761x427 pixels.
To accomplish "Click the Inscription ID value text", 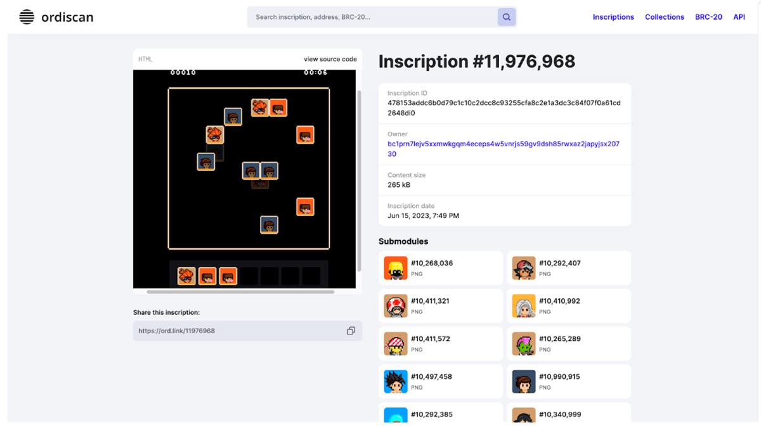I will pos(504,108).
